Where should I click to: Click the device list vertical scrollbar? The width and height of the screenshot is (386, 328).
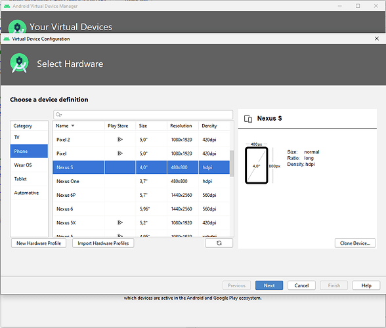tap(232, 163)
